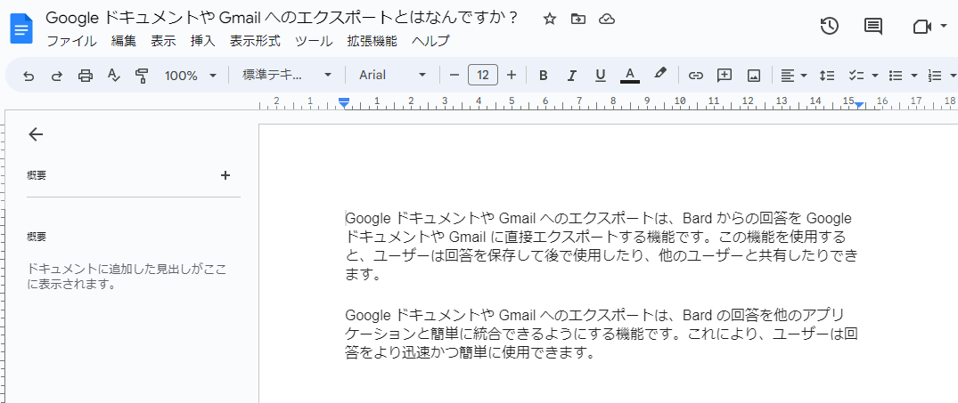This screenshot has height=403, width=958.
Task: Open the ファイル menu
Action: click(71, 41)
